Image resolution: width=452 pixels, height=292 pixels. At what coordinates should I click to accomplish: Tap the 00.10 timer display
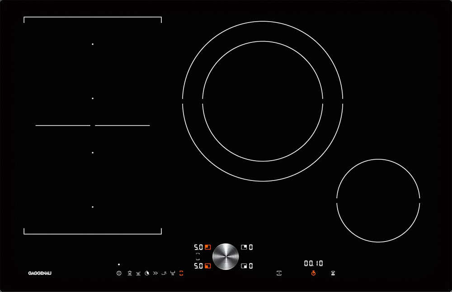(x=313, y=263)
